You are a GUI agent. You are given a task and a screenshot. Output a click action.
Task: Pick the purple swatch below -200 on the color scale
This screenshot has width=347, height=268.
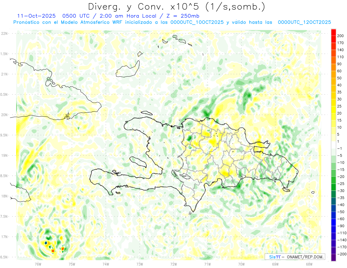(333, 257)
